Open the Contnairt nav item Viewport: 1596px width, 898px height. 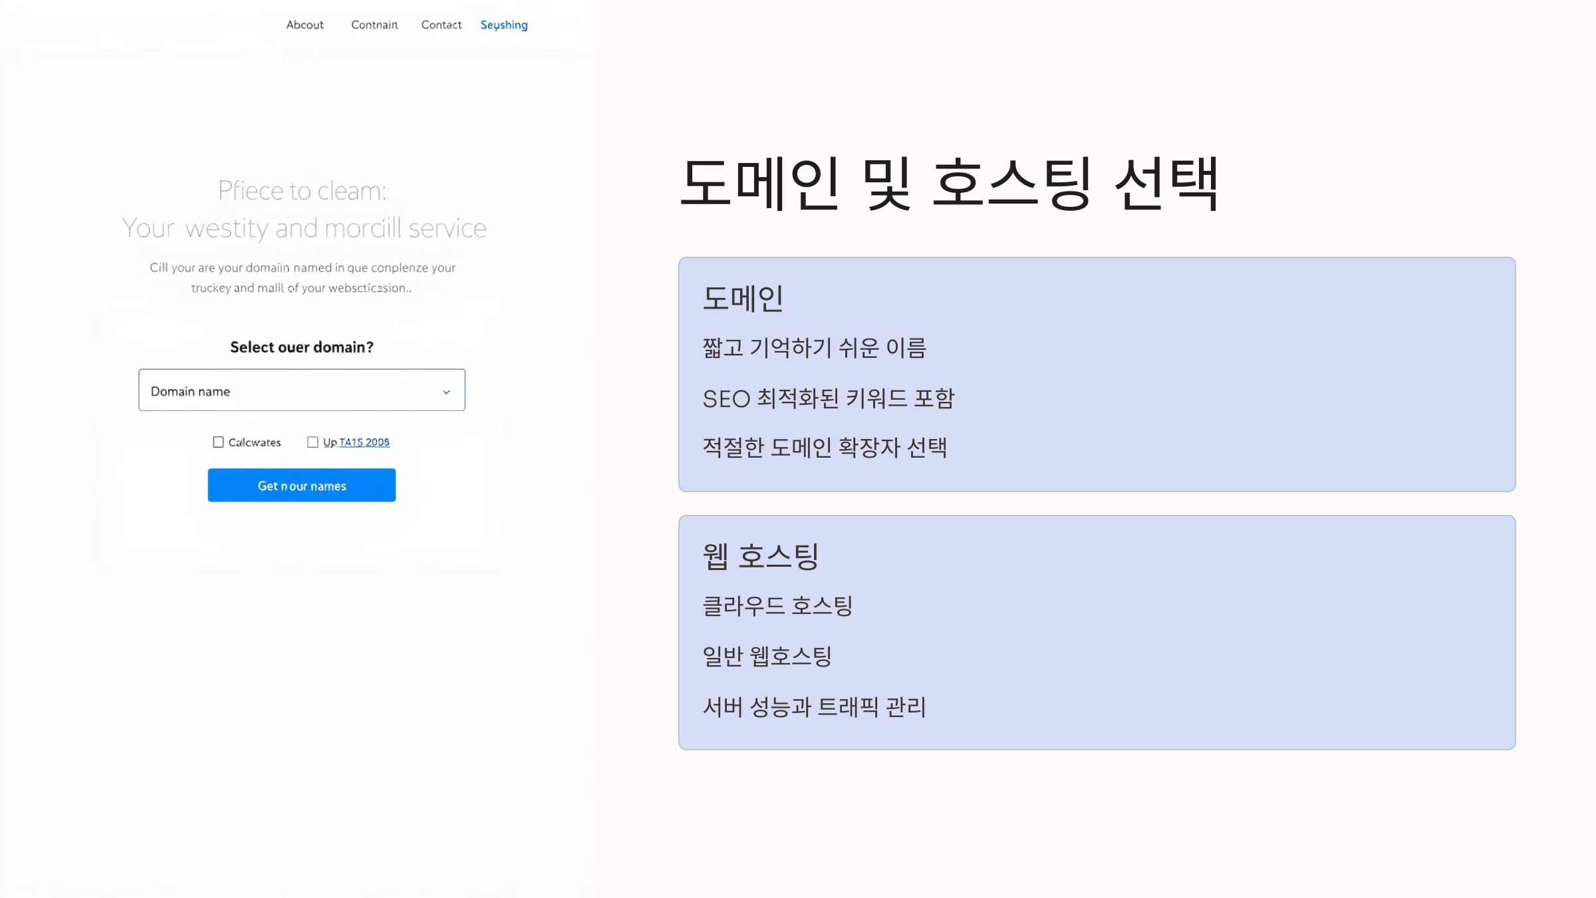[374, 25]
